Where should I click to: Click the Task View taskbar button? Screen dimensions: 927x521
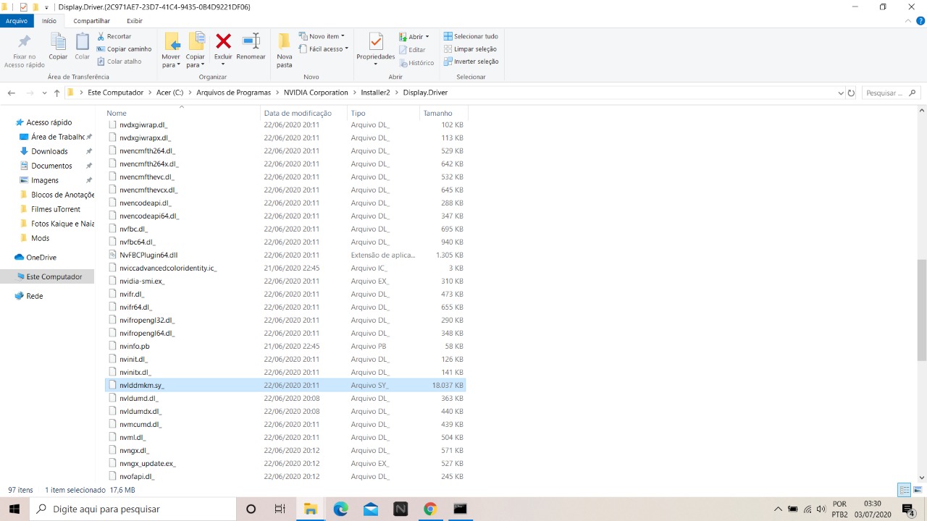click(x=280, y=509)
